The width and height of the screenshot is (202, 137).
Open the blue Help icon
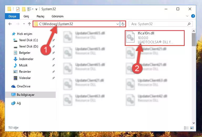click(x=193, y=16)
